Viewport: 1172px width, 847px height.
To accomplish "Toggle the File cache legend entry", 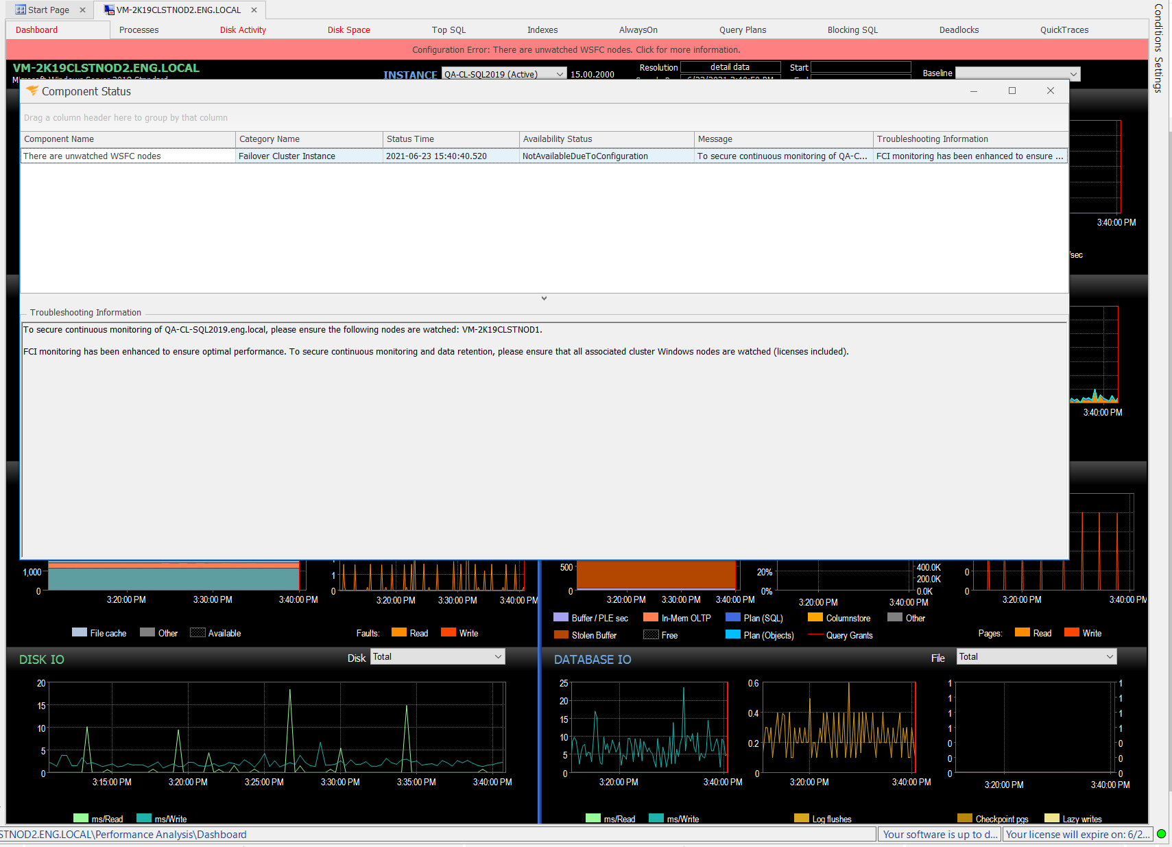I will coord(80,632).
